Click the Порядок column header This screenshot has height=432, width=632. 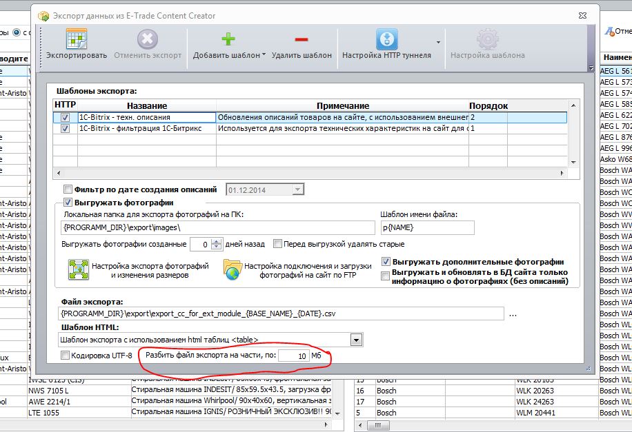tap(488, 105)
